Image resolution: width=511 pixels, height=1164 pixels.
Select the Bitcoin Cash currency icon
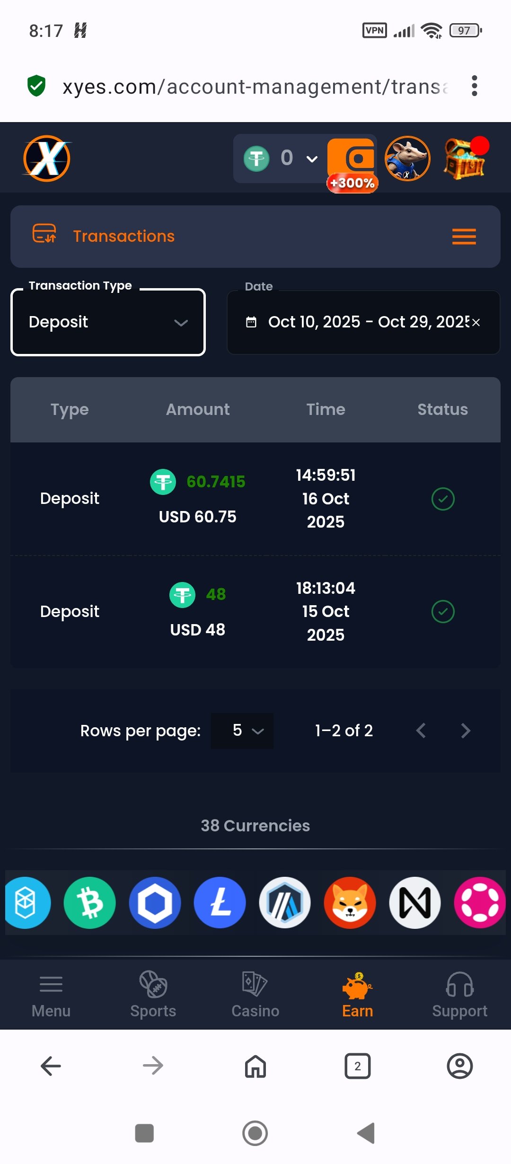point(90,902)
